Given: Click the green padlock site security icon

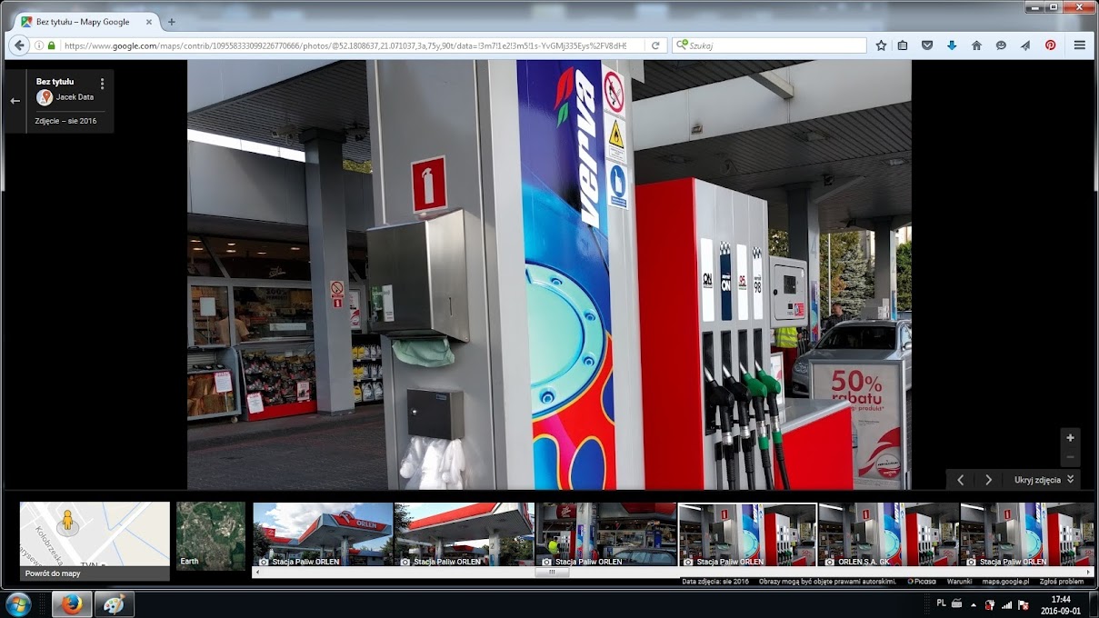Looking at the screenshot, I should tap(51, 45).
